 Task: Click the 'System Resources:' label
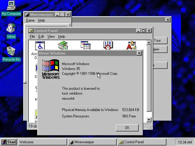[x=76, y=116]
